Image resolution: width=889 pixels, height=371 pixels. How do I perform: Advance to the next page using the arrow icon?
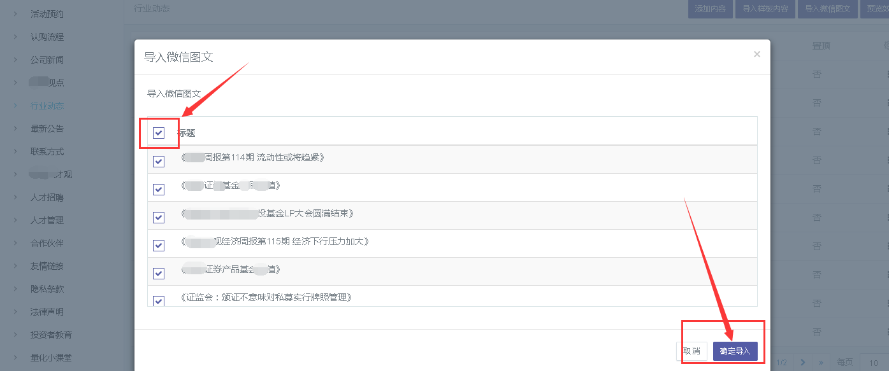(803, 361)
